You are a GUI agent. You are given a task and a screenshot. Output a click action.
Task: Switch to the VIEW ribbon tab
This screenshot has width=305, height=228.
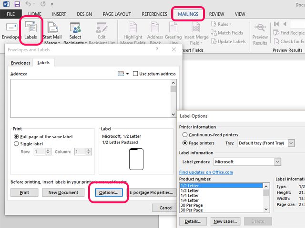tap(240, 14)
